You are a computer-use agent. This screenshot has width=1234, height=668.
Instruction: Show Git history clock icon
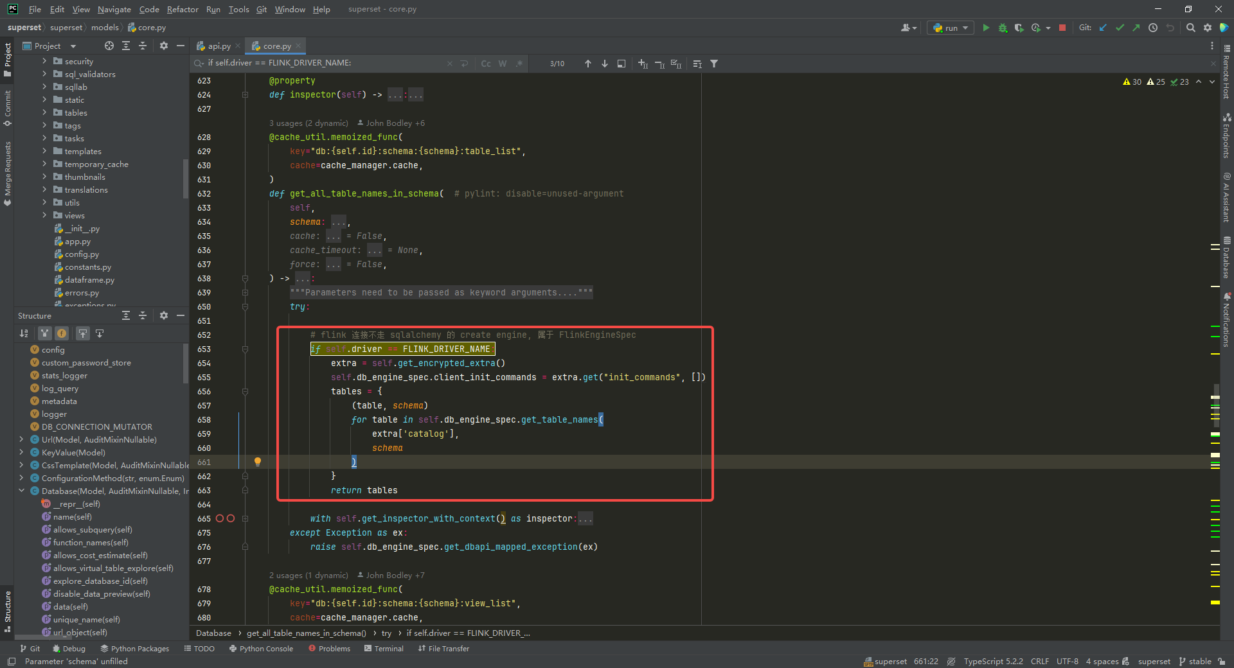1153,28
